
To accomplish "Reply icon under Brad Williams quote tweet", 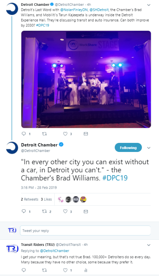I will 24,211.
